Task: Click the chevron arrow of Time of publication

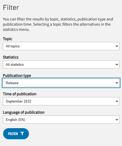Action: (x=117, y=101)
